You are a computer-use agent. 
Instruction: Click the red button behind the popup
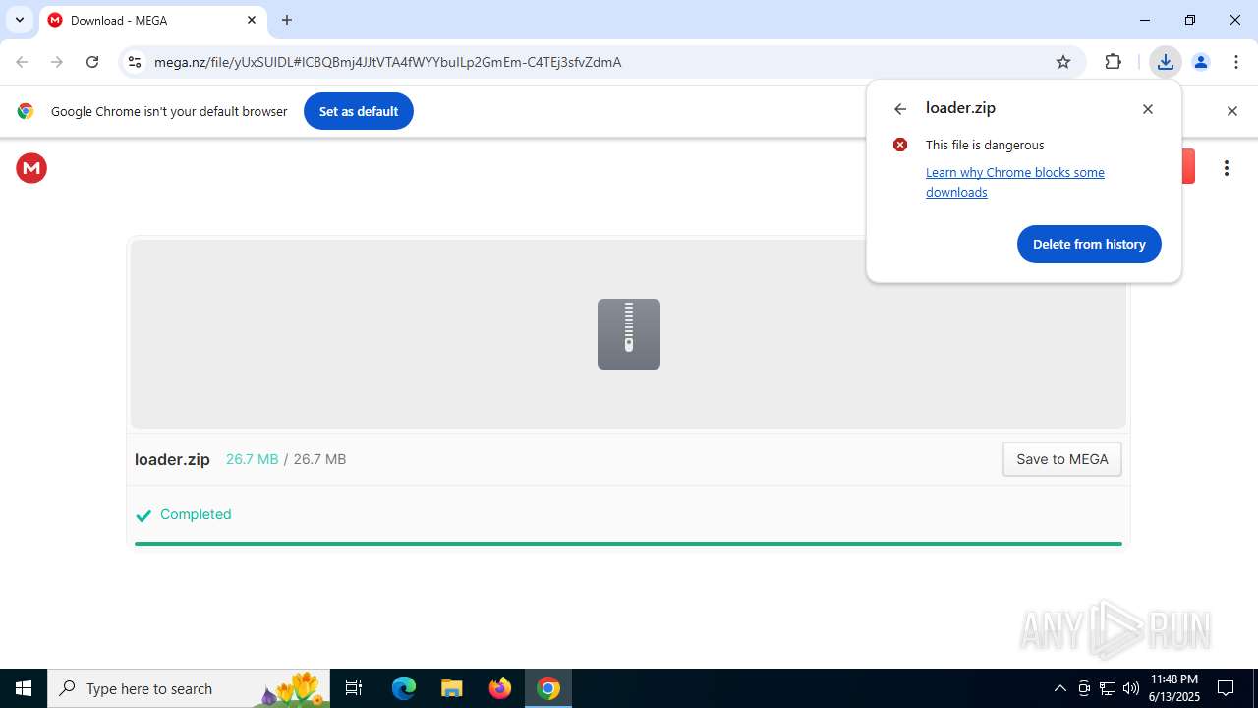(x=1187, y=166)
